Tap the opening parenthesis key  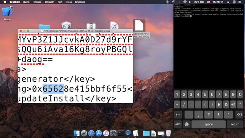tap(205, 105)
